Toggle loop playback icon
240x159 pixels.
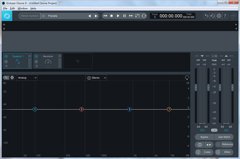(144, 16)
